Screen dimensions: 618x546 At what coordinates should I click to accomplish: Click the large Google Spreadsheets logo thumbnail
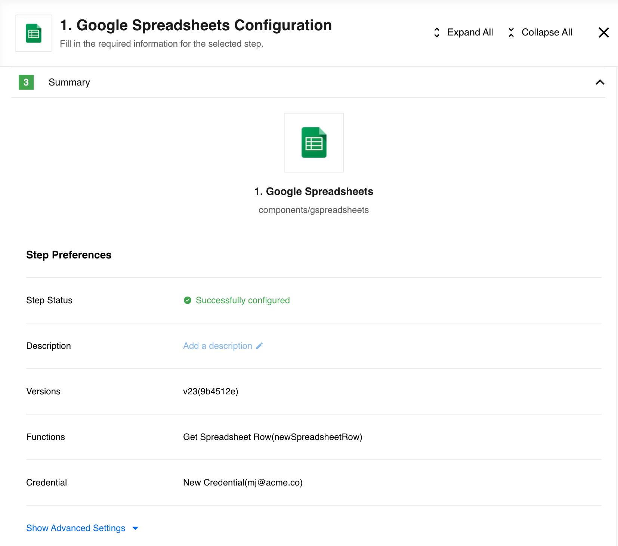point(314,143)
